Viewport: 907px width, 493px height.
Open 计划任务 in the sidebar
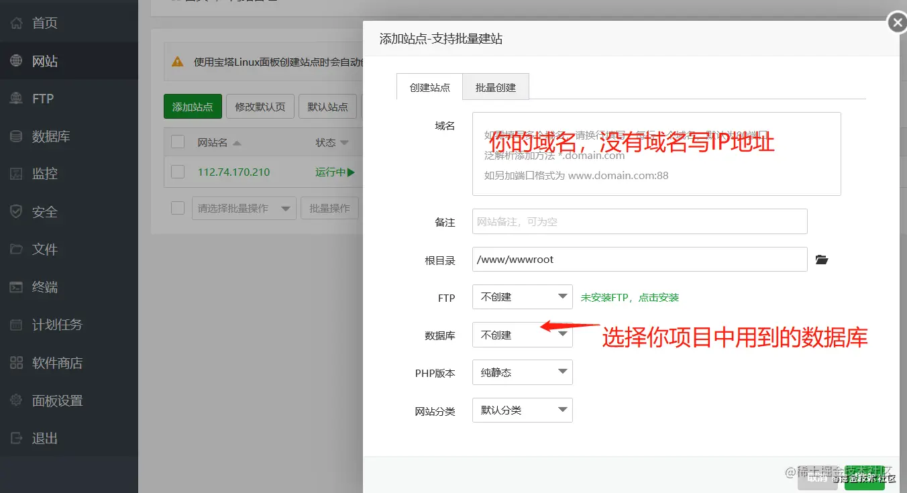click(x=57, y=325)
